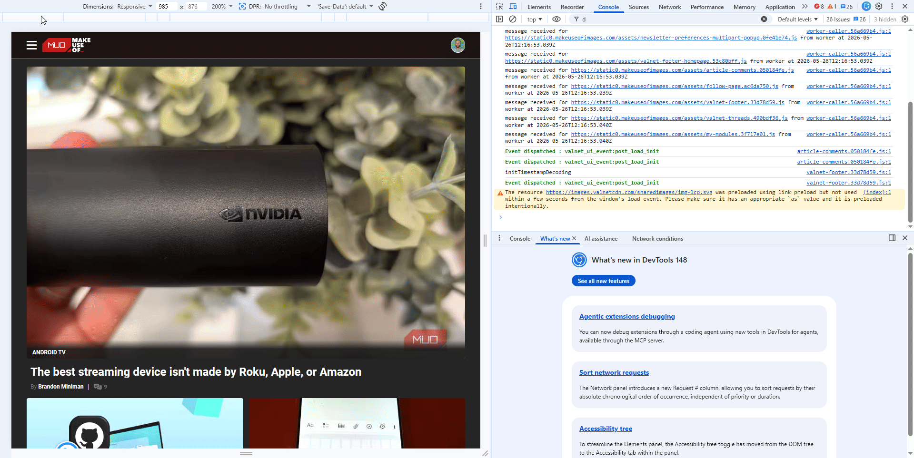Click the initTimestampDecoding console message
Screen dimensions: 914x458
click(x=538, y=173)
